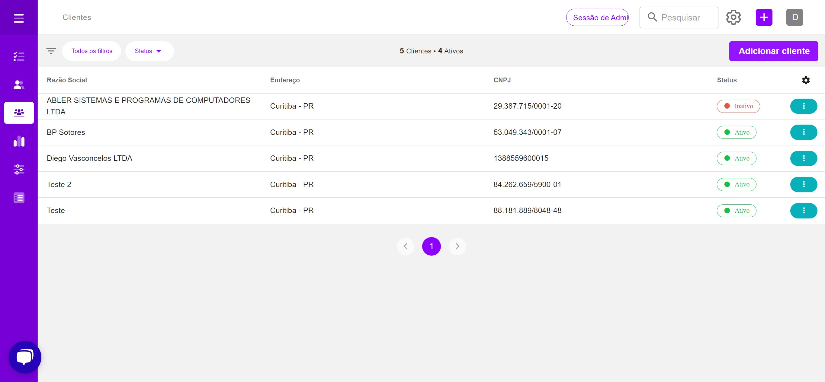Click the Status column header
Screen dimensions: 825x382
tap(727, 80)
